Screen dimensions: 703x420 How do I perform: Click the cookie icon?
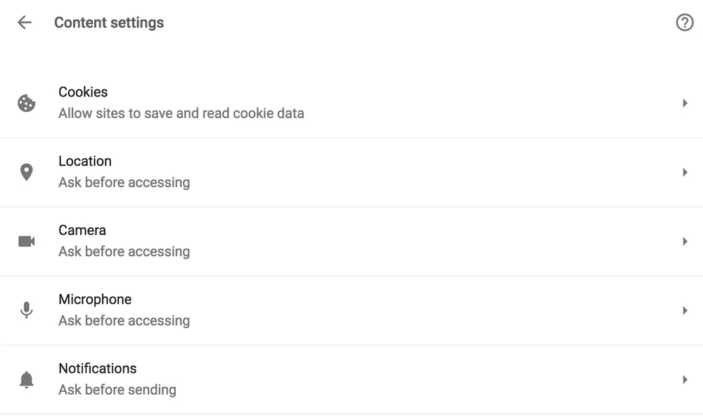[27, 103]
